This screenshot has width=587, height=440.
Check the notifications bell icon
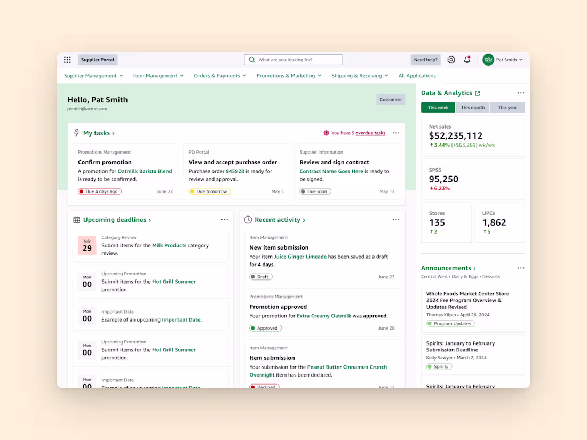click(467, 59)
